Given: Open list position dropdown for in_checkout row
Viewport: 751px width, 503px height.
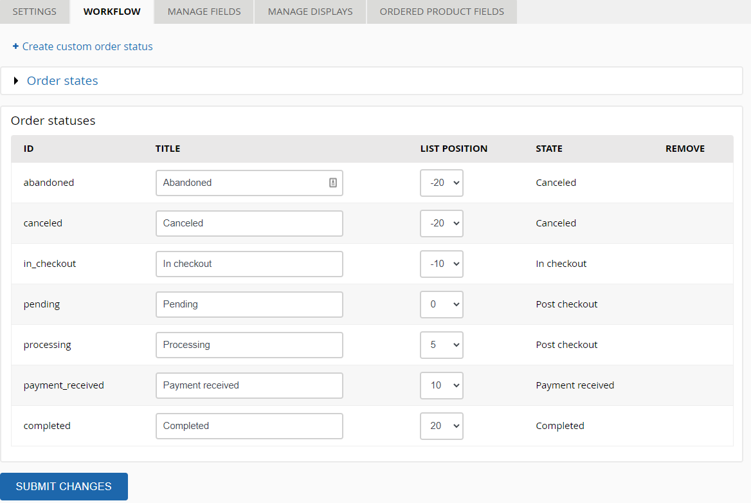Looking at the screenshot, I should 442,264.
